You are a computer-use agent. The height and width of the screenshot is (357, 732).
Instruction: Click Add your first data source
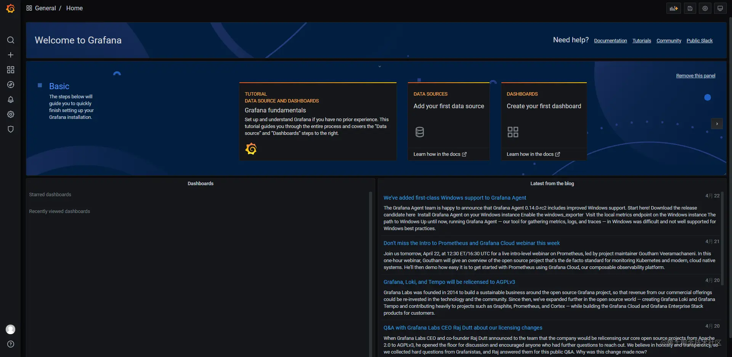click(449, 106)
